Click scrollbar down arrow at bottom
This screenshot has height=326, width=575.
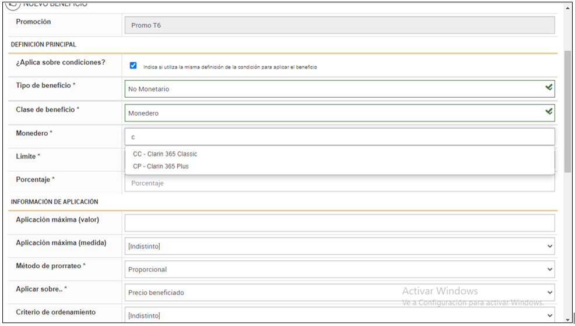point(567,318)
